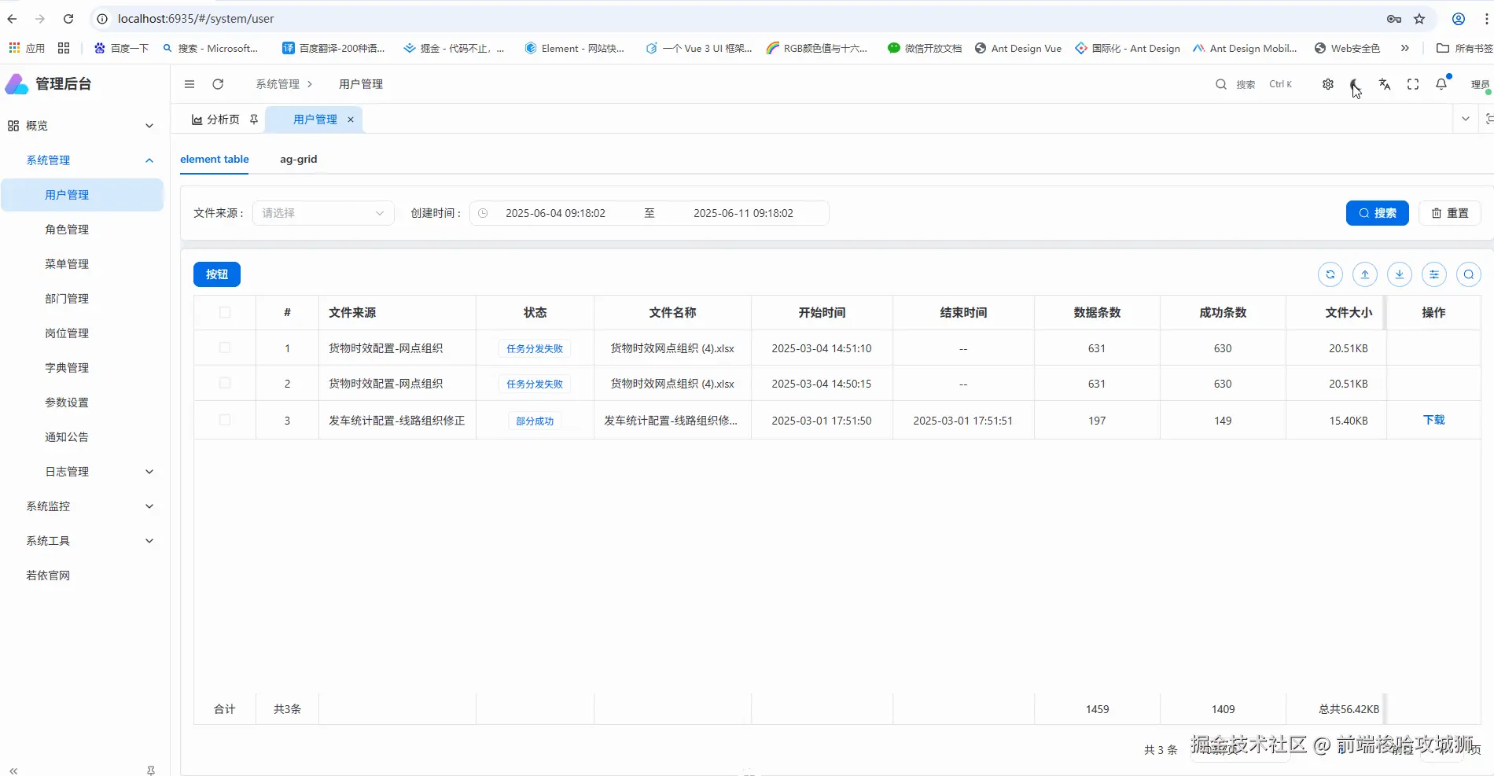Check the row 3 checkbox

pyautogui.click(x=225, y=420)
